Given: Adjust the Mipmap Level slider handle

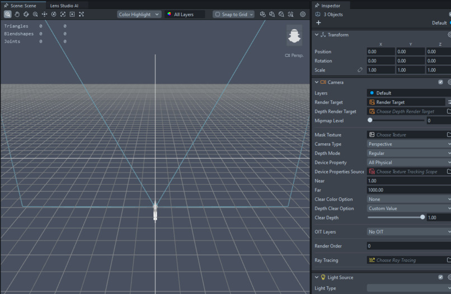Looking at the screenshot, I should pyautogui.click(x=370, y=120).
